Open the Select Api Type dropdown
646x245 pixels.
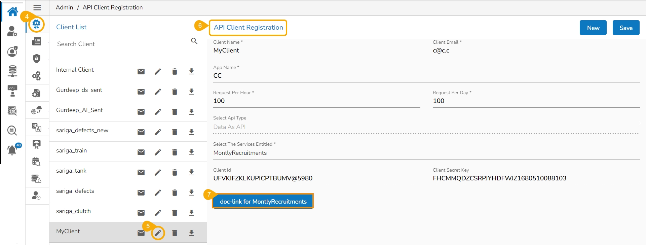pos(426,127)
